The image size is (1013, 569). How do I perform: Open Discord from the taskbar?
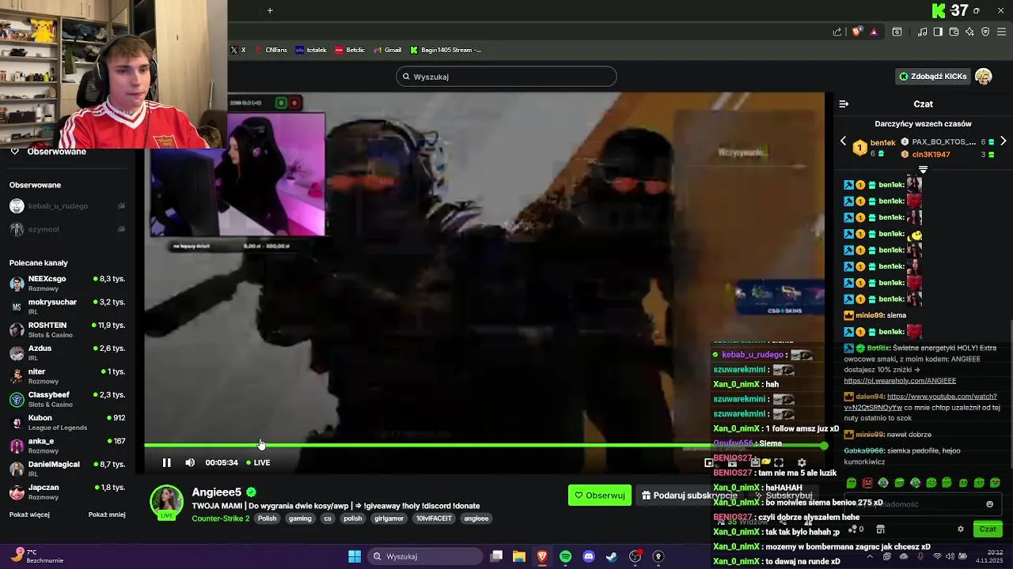coord(588,556)
